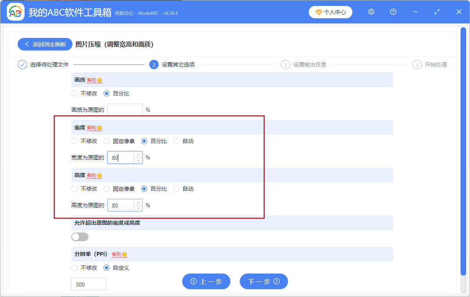The height and width of the screenshot is (297, 470).
Task: Enable 允许超出原图的宽度或高度 toggle
Action: [80, 237]
